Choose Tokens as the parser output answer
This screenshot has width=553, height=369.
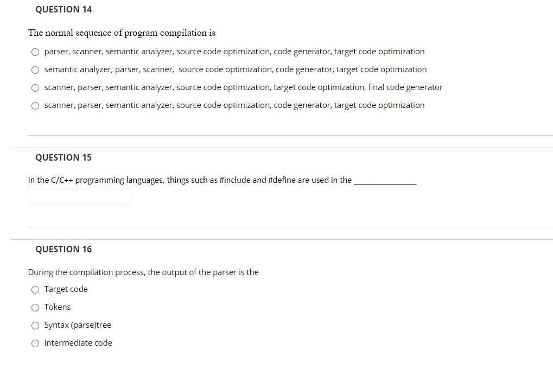tap(35, 307)
